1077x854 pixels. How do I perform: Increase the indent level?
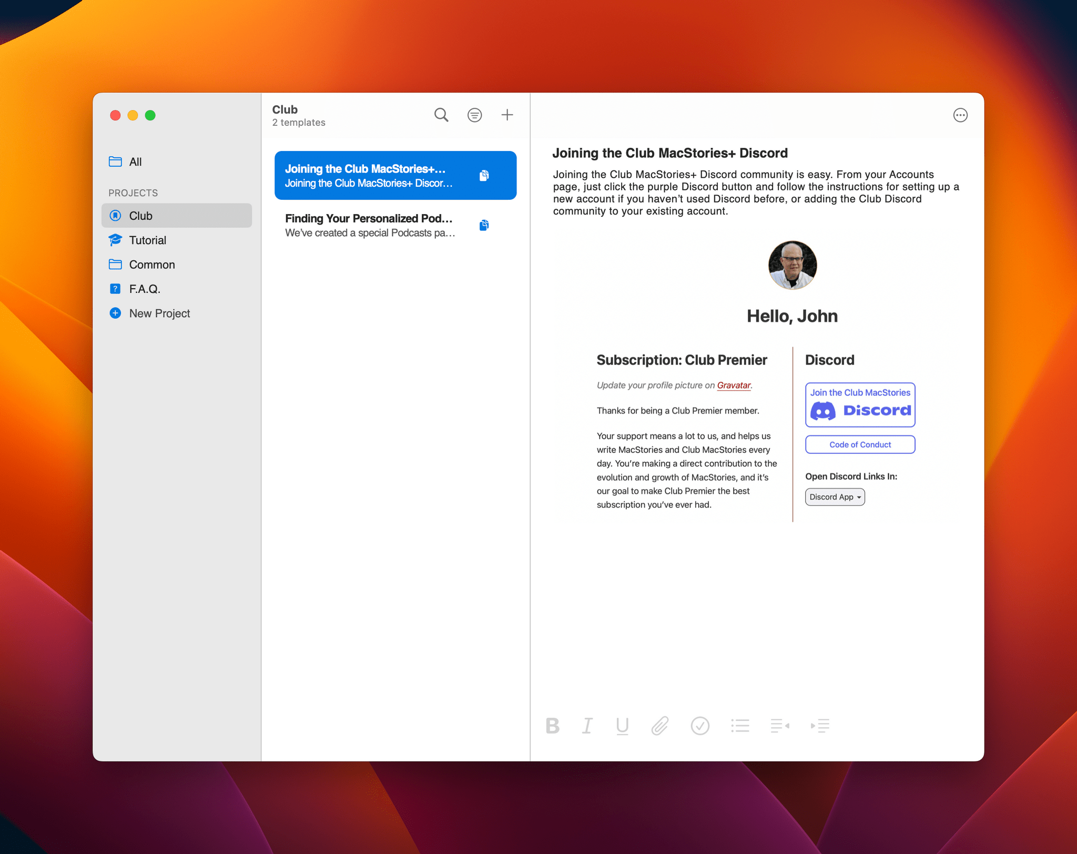[x=820, y=726]
